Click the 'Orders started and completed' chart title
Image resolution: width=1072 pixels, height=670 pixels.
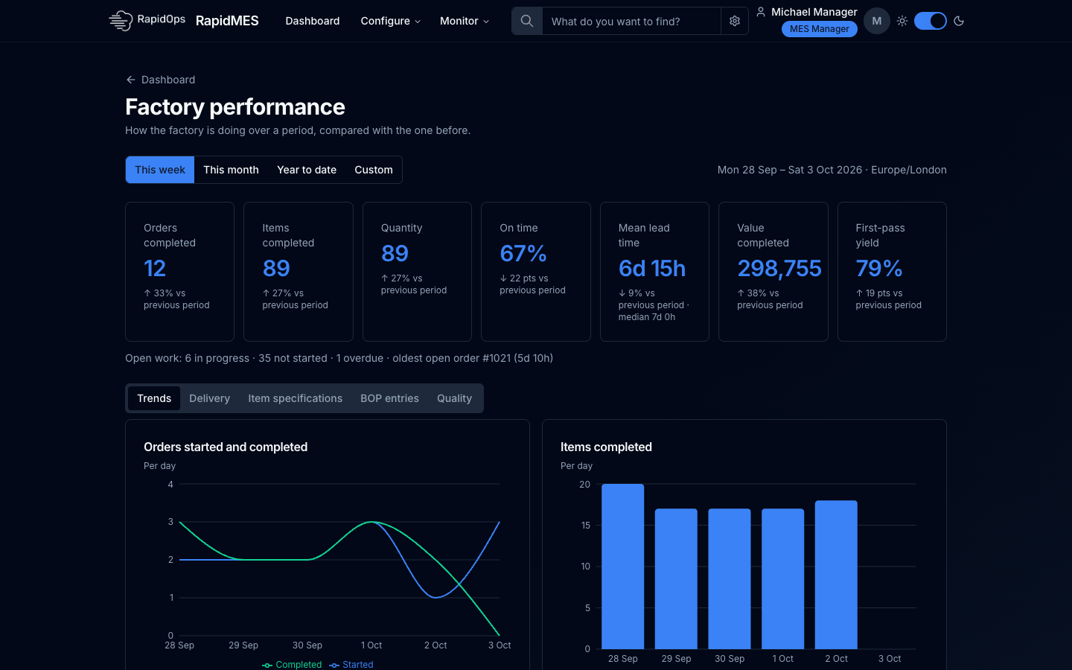pos(226,447)
